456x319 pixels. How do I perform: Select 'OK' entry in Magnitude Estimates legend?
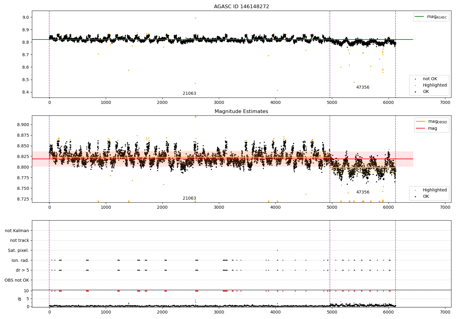coord(426,197)
